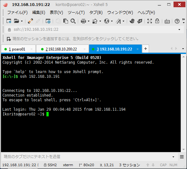Close the poaro01 tab

pyautogui.click(x=31, y=49)
